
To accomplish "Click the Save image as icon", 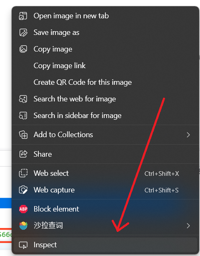I will tap(23, 32).
